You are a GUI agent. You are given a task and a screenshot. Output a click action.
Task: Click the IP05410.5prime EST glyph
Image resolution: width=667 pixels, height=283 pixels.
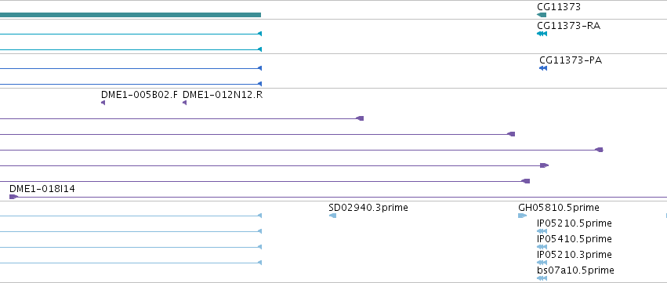(x=542, y=247)
